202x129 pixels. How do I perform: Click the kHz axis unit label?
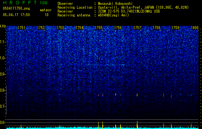(x=3, y=26)
